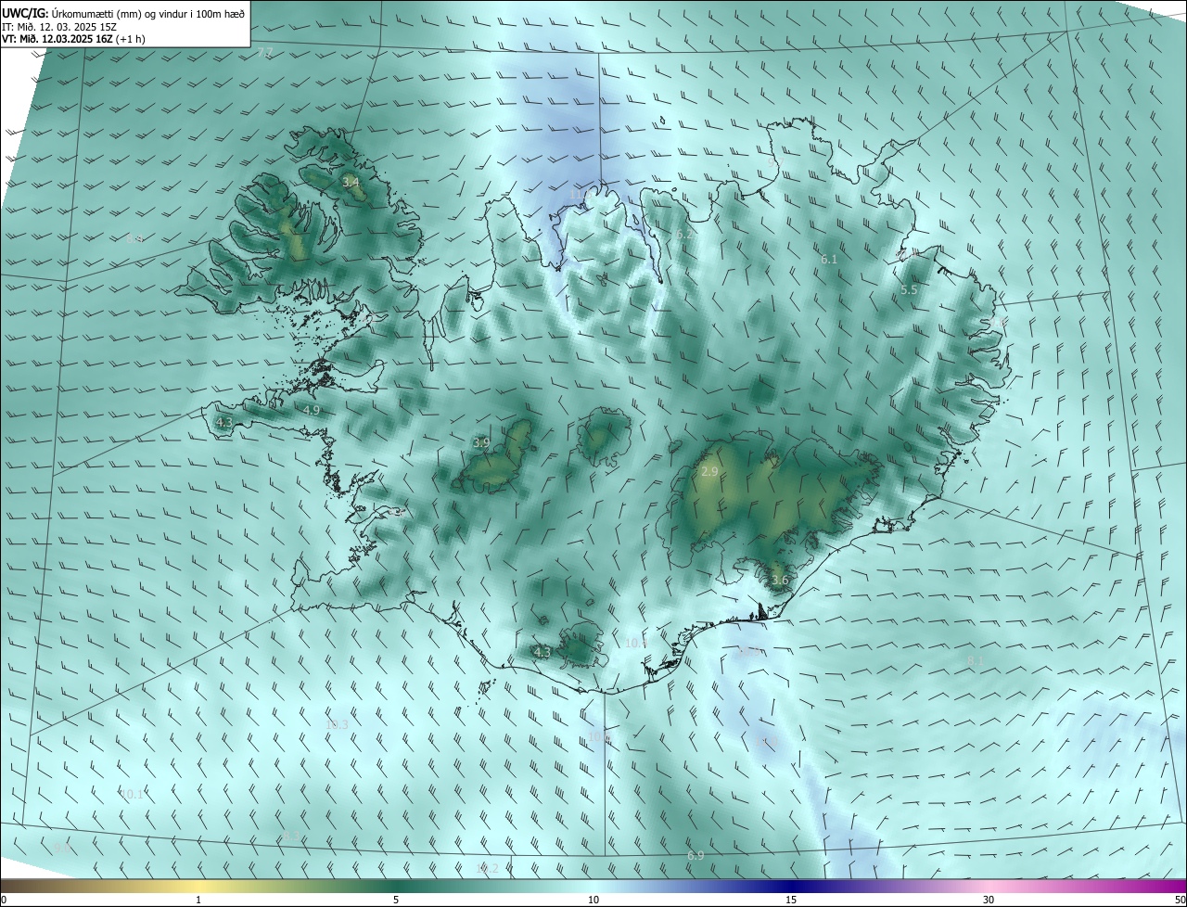Click the pink scale segment above label 30
The image size is (1187, 907).
(x=989, y=887)
